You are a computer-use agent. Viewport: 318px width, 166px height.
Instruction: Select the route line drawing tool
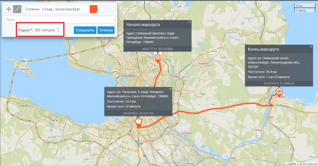(x=17, y=9)
